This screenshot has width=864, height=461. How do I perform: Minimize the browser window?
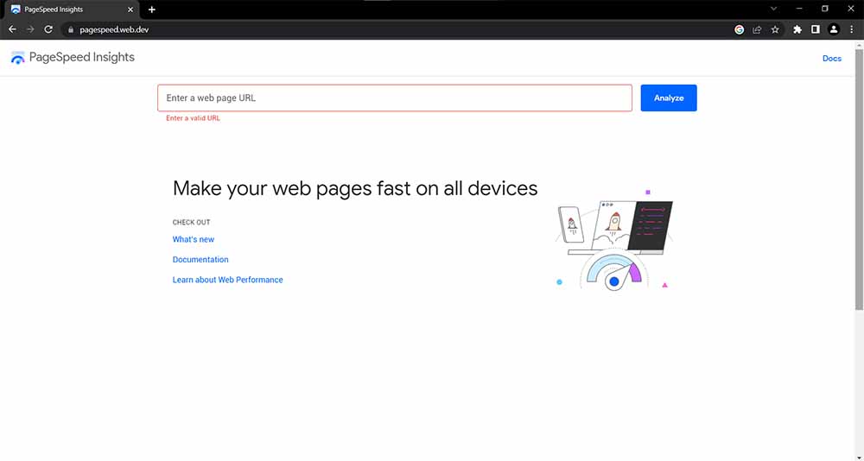799,9
